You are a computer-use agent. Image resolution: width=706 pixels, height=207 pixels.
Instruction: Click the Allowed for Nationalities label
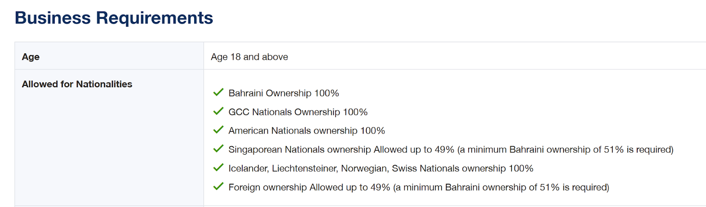[77, 84]
